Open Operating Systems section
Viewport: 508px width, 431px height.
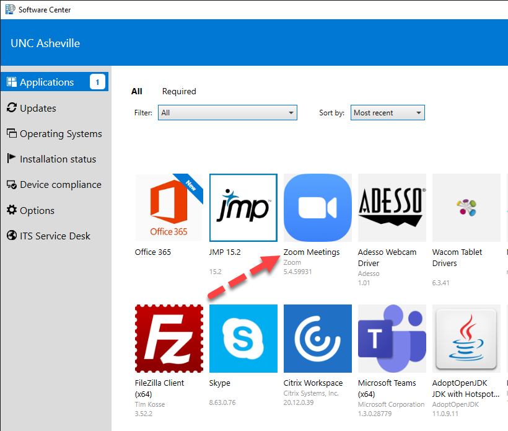point(60,133)
